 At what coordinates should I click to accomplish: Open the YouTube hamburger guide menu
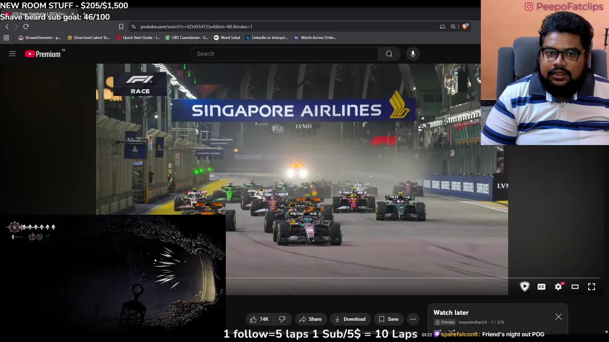pyautogui.click(x=12, y=54)
